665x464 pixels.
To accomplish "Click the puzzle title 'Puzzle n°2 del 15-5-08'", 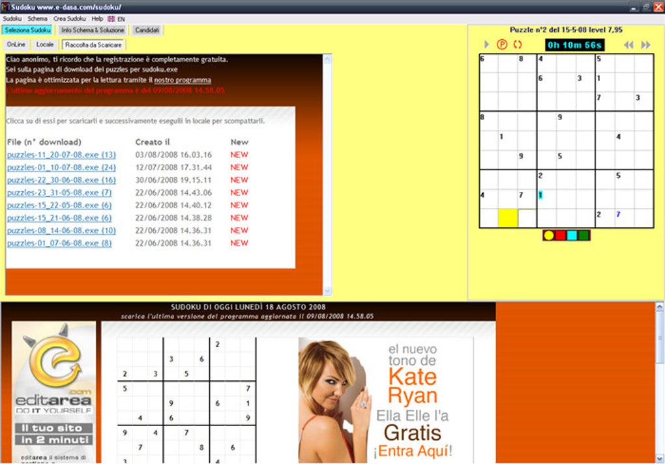I will point(546,30).
